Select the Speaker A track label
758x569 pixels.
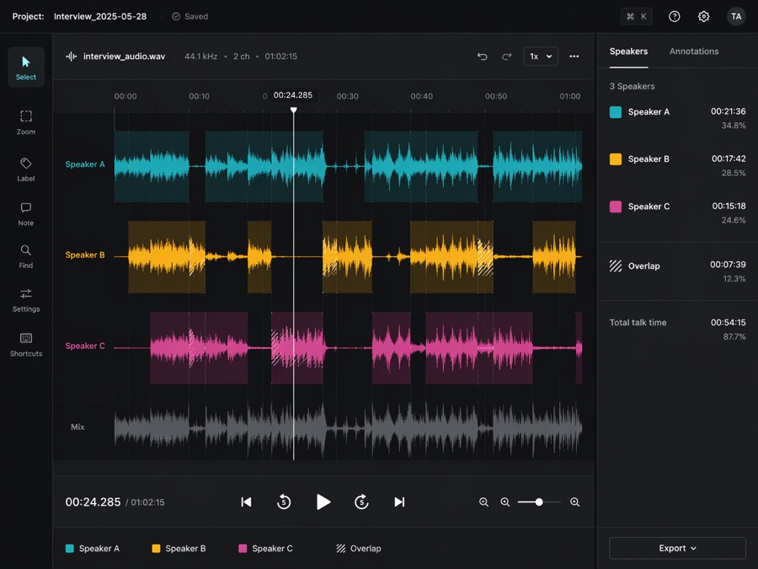click(x=85, y=164)
